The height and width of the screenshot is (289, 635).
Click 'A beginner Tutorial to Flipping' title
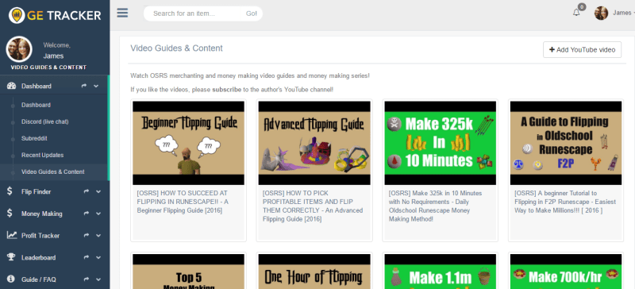coord(565,202)
